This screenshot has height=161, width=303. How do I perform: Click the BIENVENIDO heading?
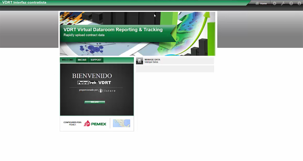click(92, 76)
